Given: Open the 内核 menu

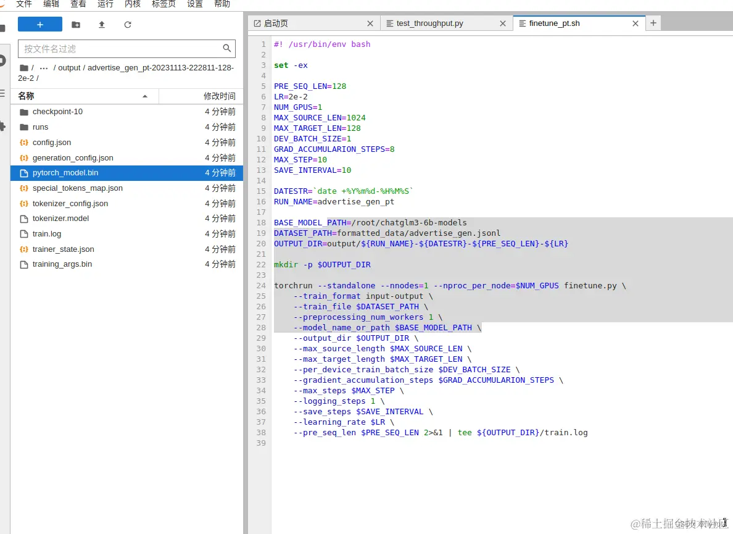Looking at the screenshot, I should [132, 4].
